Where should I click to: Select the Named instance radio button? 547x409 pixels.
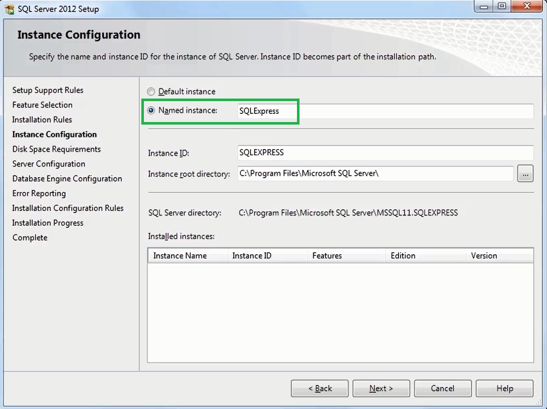tap(151, 111)
